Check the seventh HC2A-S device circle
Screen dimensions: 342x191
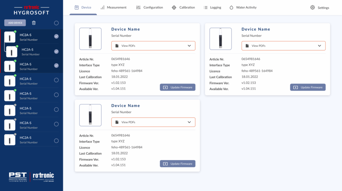click(x=56, y=124)
